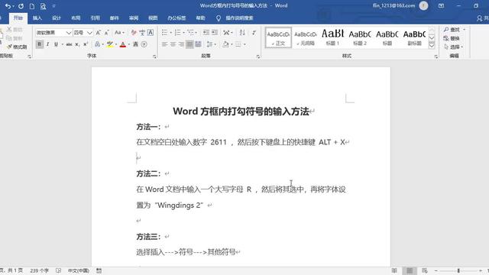This screenshot has width=489, height=275.
Task: Click the New Document icon in quick access
Action: [32, 6]
